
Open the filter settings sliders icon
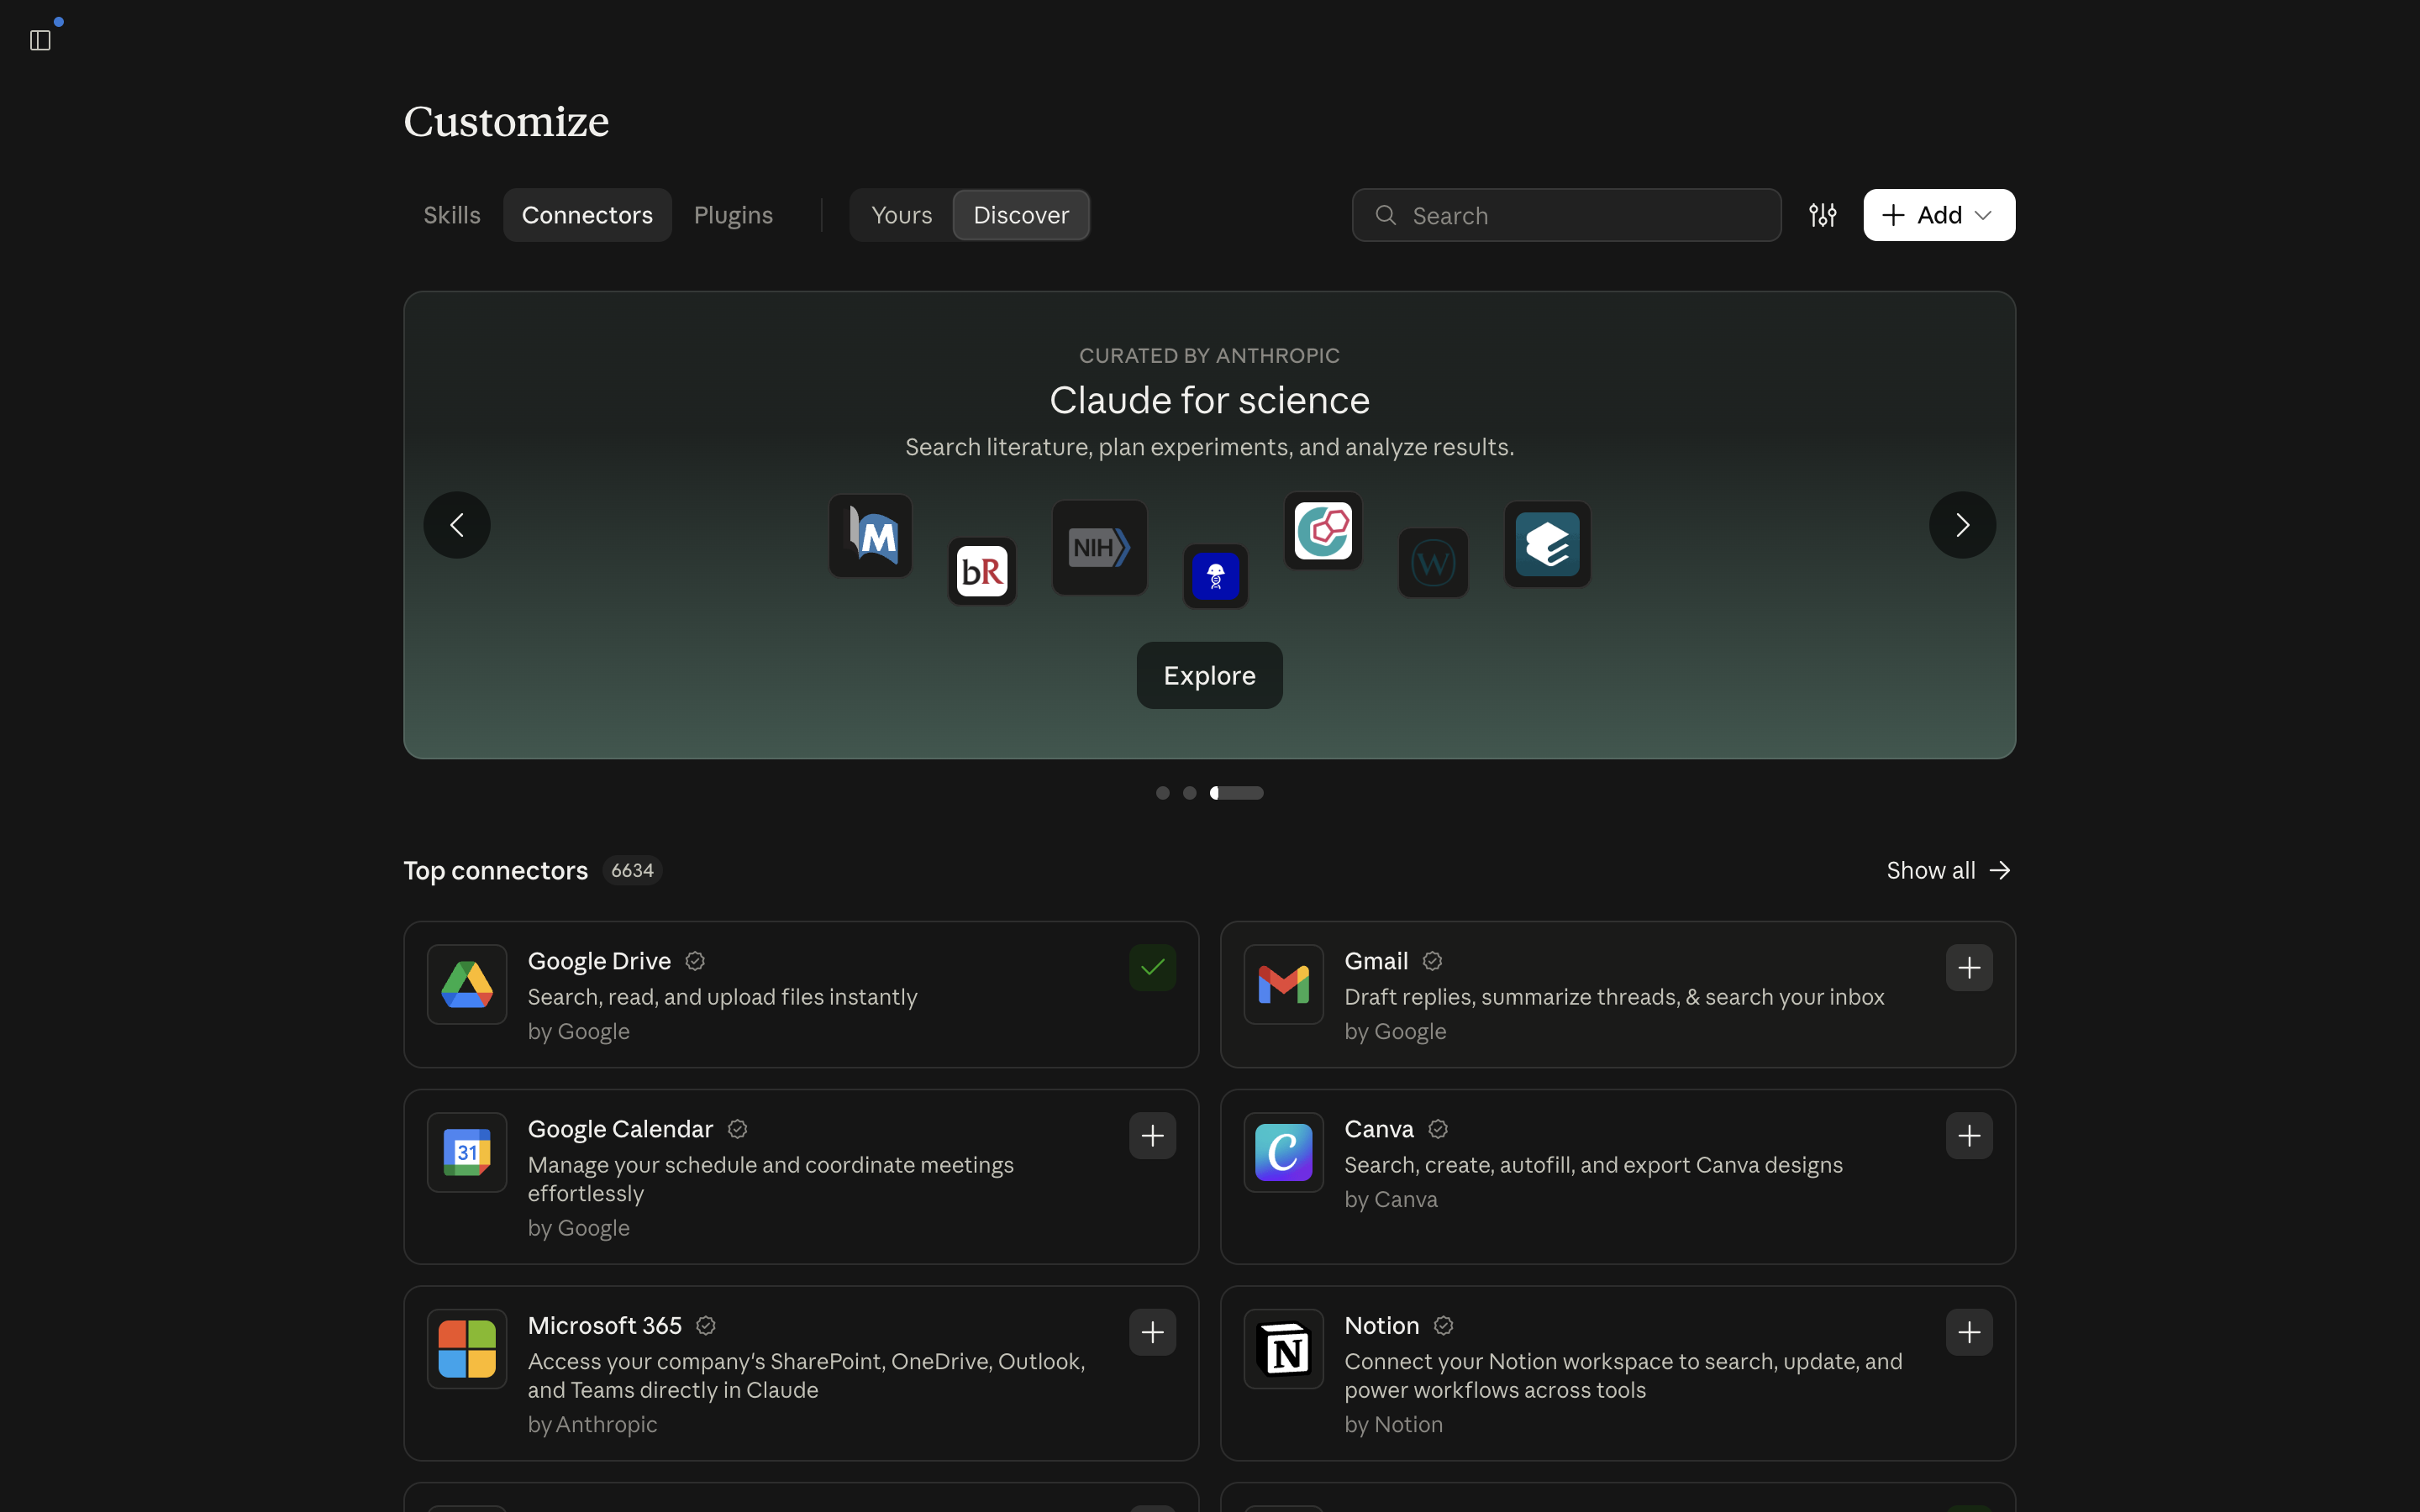pyautogui.click(x=1822, y=215)
